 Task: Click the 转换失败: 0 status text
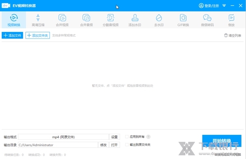(x=57, y=155)
